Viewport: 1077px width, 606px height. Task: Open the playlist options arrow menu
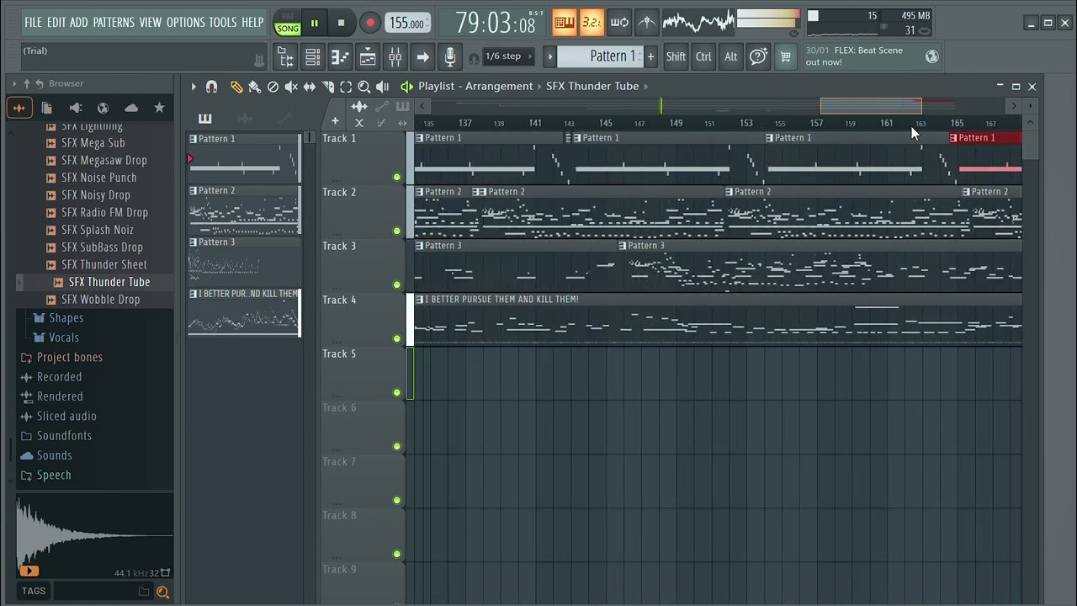(194, 87)
